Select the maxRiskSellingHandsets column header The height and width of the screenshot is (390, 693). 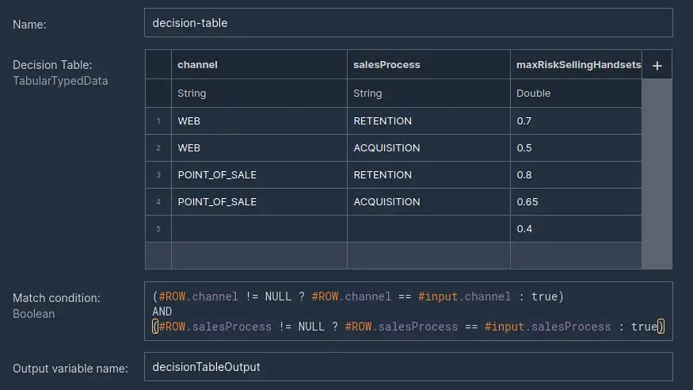(x=576, y=64)
